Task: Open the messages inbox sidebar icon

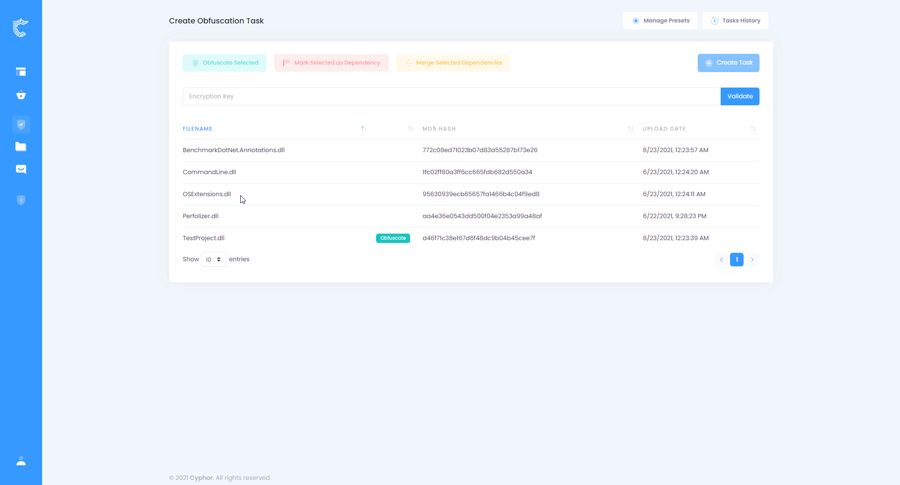Action: [x=21, y=169]
